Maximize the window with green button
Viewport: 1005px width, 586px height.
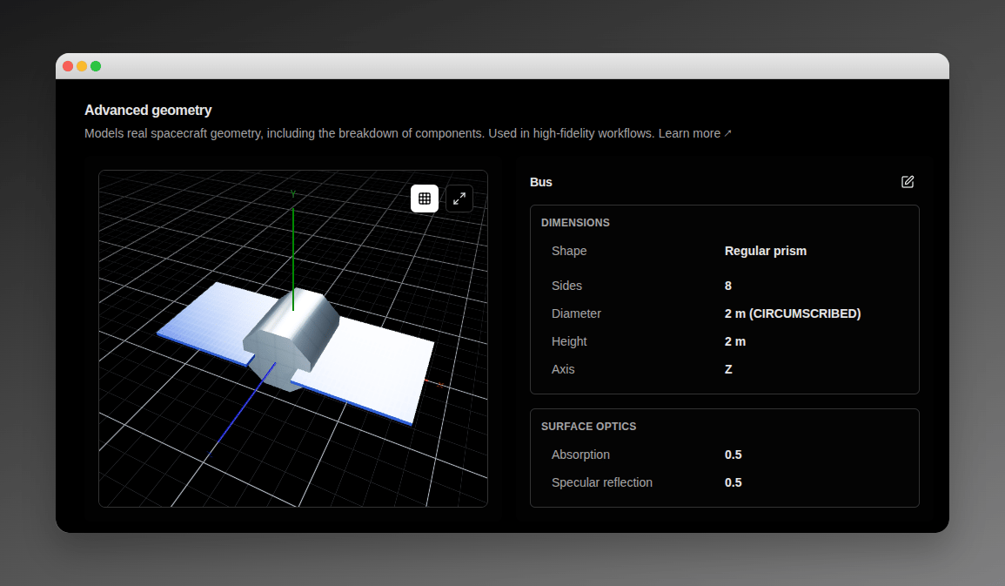[96, 66]
